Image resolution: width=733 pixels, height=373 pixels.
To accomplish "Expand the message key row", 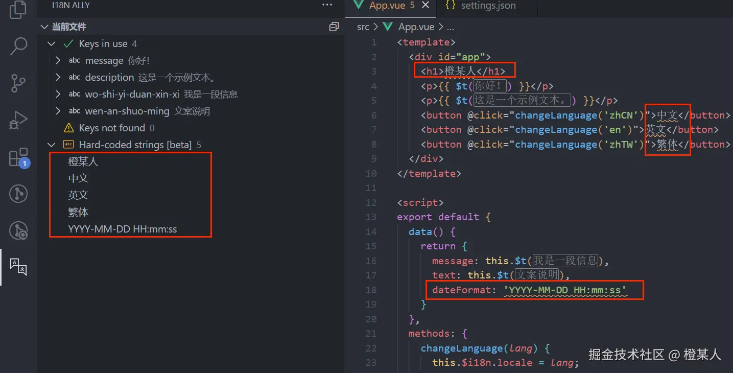I will tap(58, 61).
